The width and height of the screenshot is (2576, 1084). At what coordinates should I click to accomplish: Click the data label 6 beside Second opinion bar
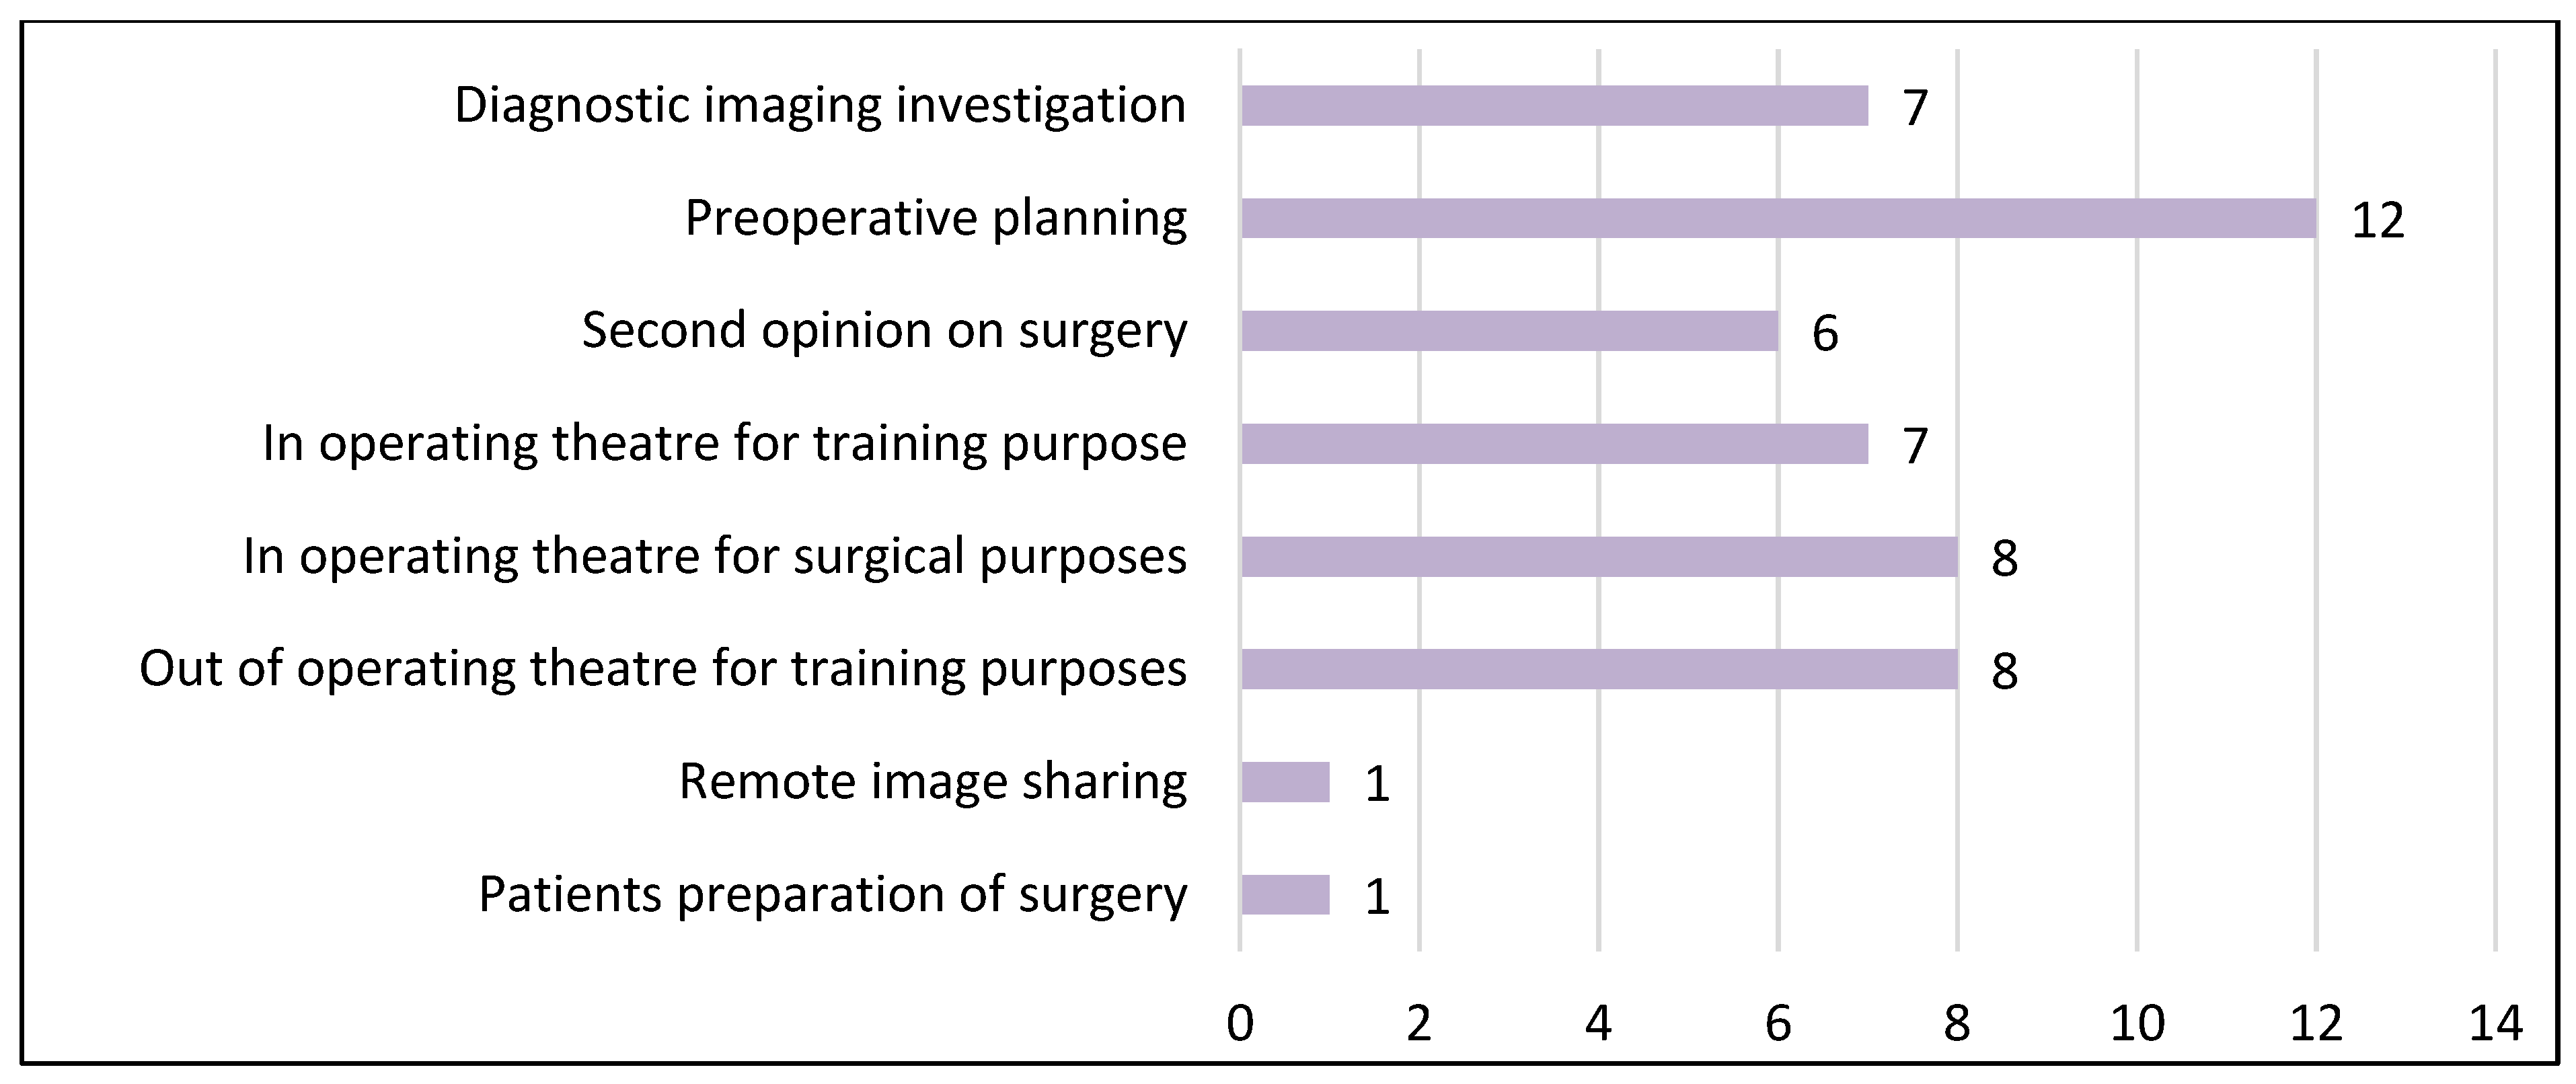[1825, 333]
